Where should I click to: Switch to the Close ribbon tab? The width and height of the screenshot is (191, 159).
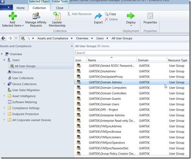(x=59, y=8)
